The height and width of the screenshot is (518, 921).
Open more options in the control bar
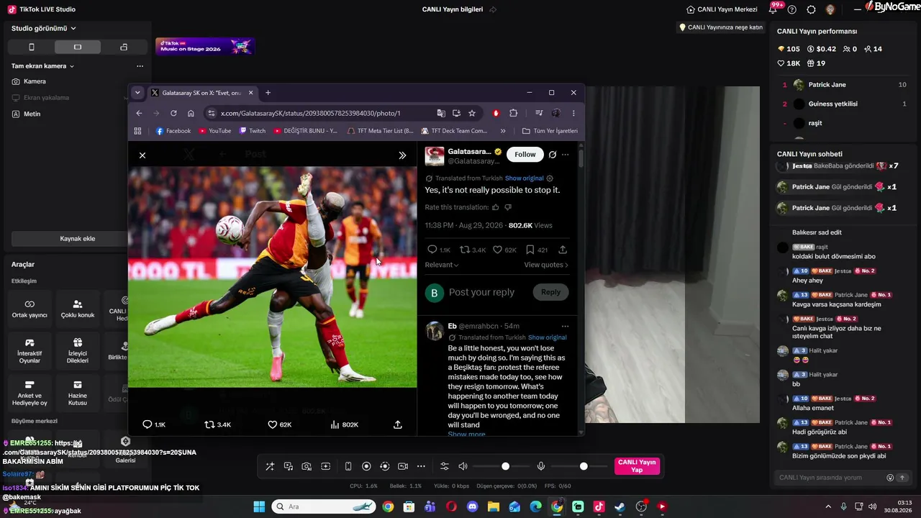(x=421, y=466)
